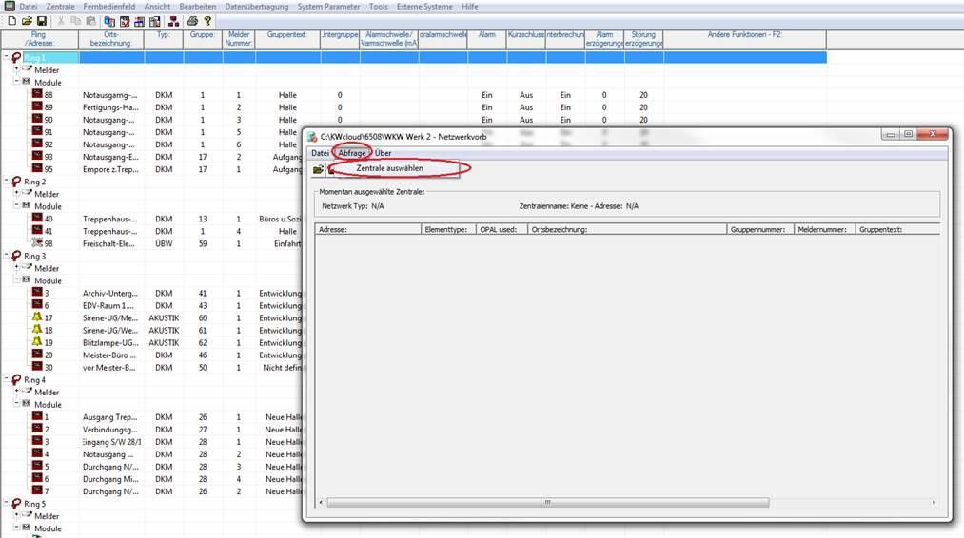Click the 'OPAL used:' column header
The height and width of the screenshot is (538, 964).
click(x=502, y=230)
